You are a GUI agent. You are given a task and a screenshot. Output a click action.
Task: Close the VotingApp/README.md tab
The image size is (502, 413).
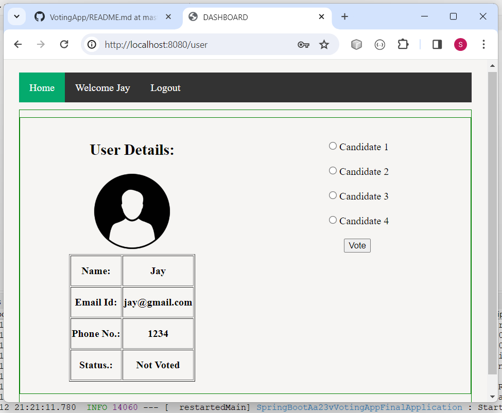pos(168,16)
